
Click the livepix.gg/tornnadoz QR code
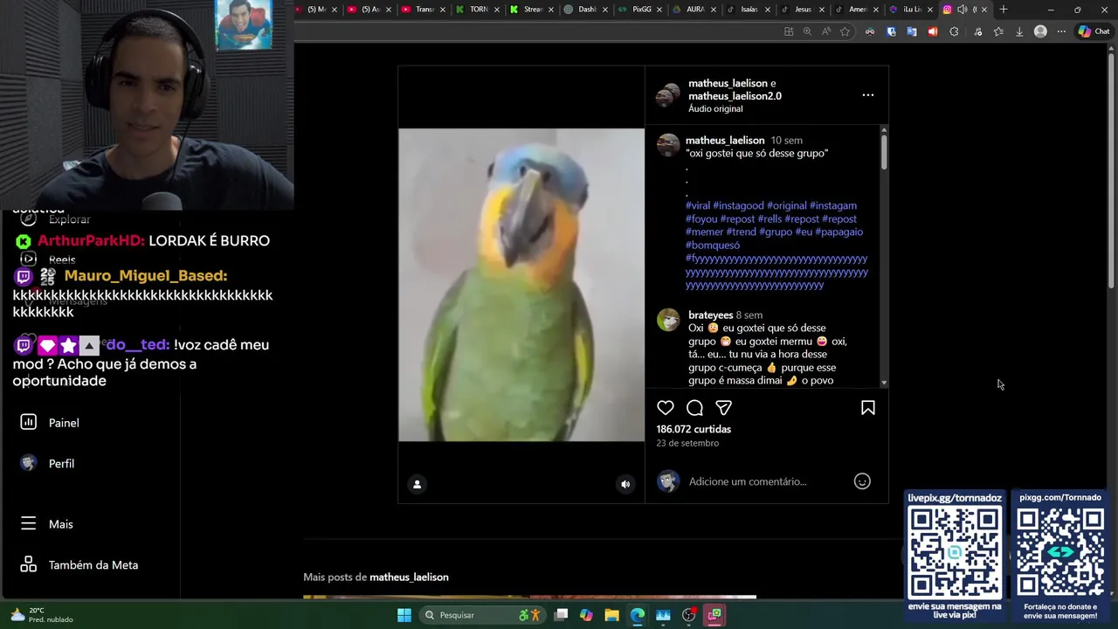click(955, 550)
